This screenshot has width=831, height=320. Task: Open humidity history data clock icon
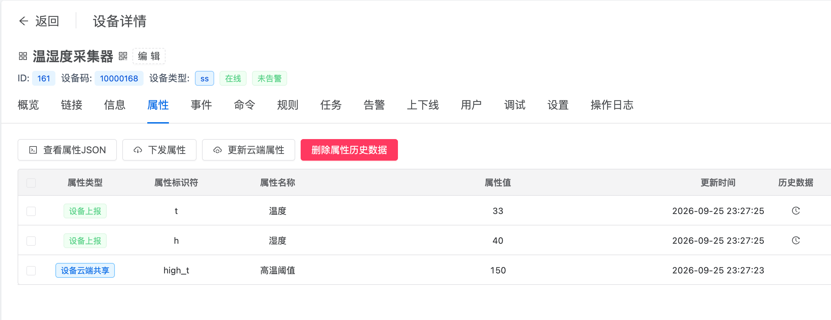pyautogui.click(x=796, y=241)
